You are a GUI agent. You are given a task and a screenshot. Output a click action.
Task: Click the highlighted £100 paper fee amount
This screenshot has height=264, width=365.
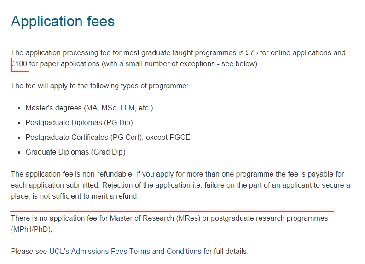(20, 64)
